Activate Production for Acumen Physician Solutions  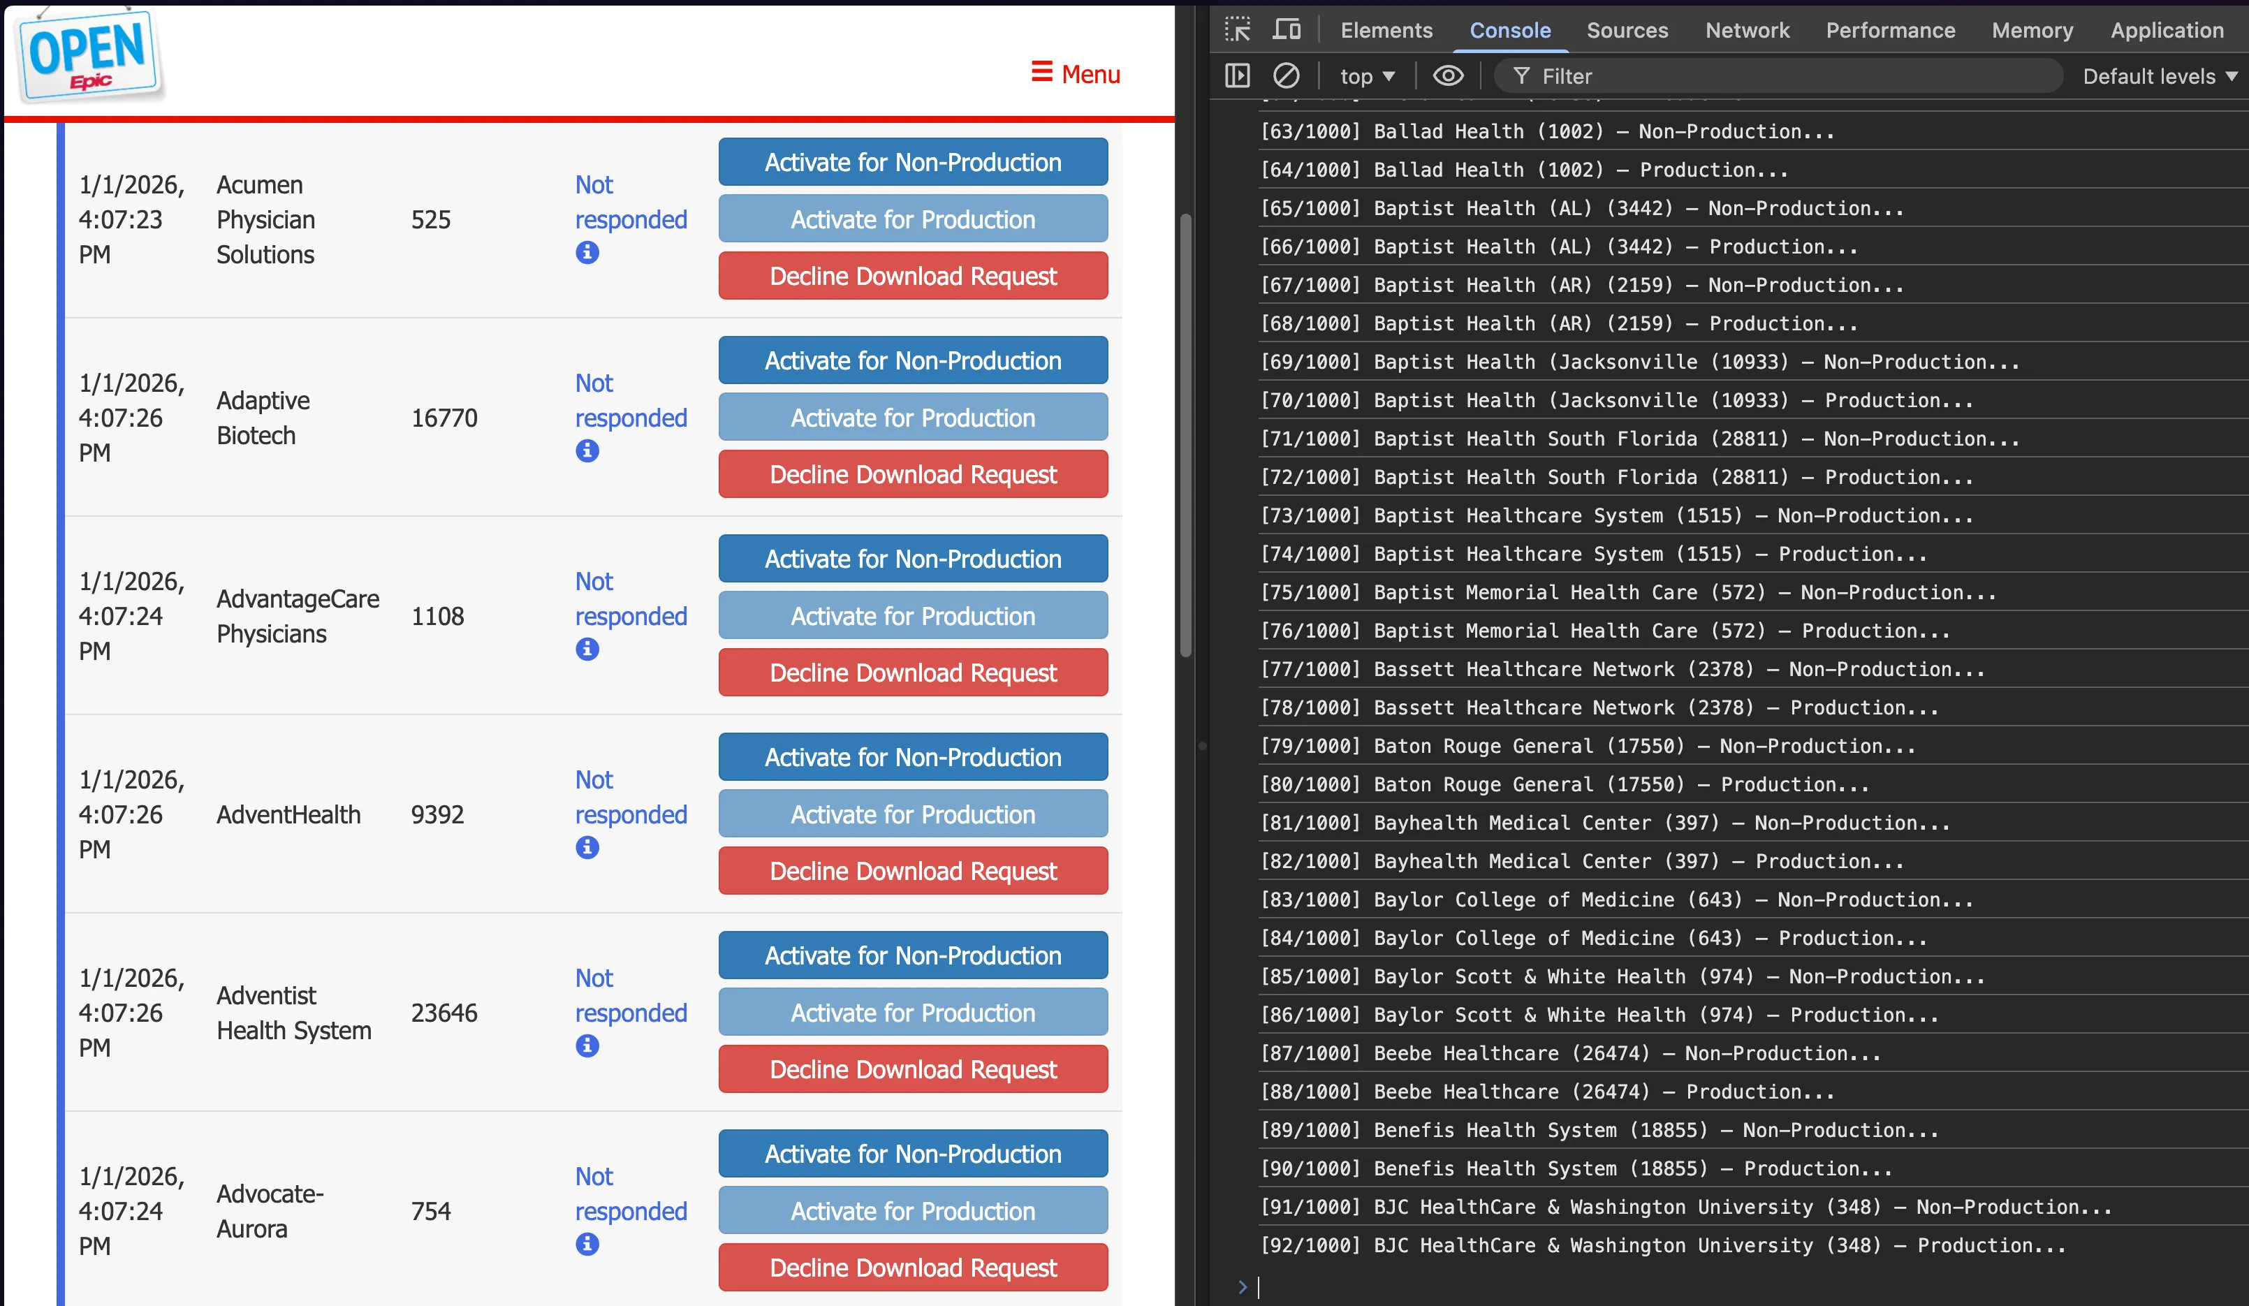click(x=913, y=219)
